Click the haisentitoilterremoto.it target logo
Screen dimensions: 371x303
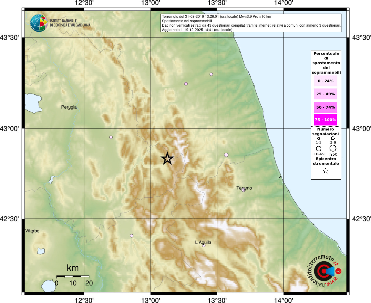pos(324,271)
